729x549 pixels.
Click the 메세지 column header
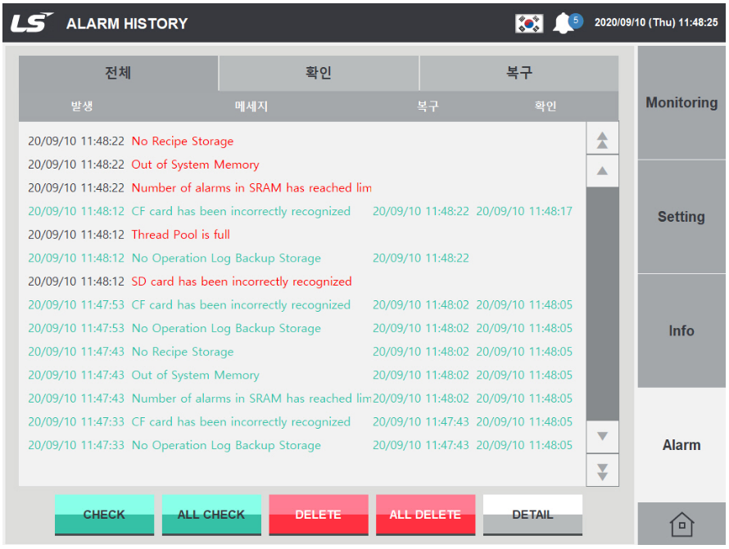(x=251, y=106)
